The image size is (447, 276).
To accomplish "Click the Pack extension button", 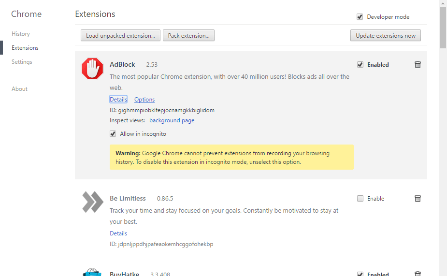I will 188,35.
